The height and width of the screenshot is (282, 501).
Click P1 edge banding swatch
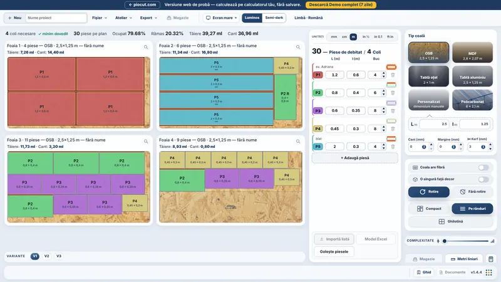[391, 67]
